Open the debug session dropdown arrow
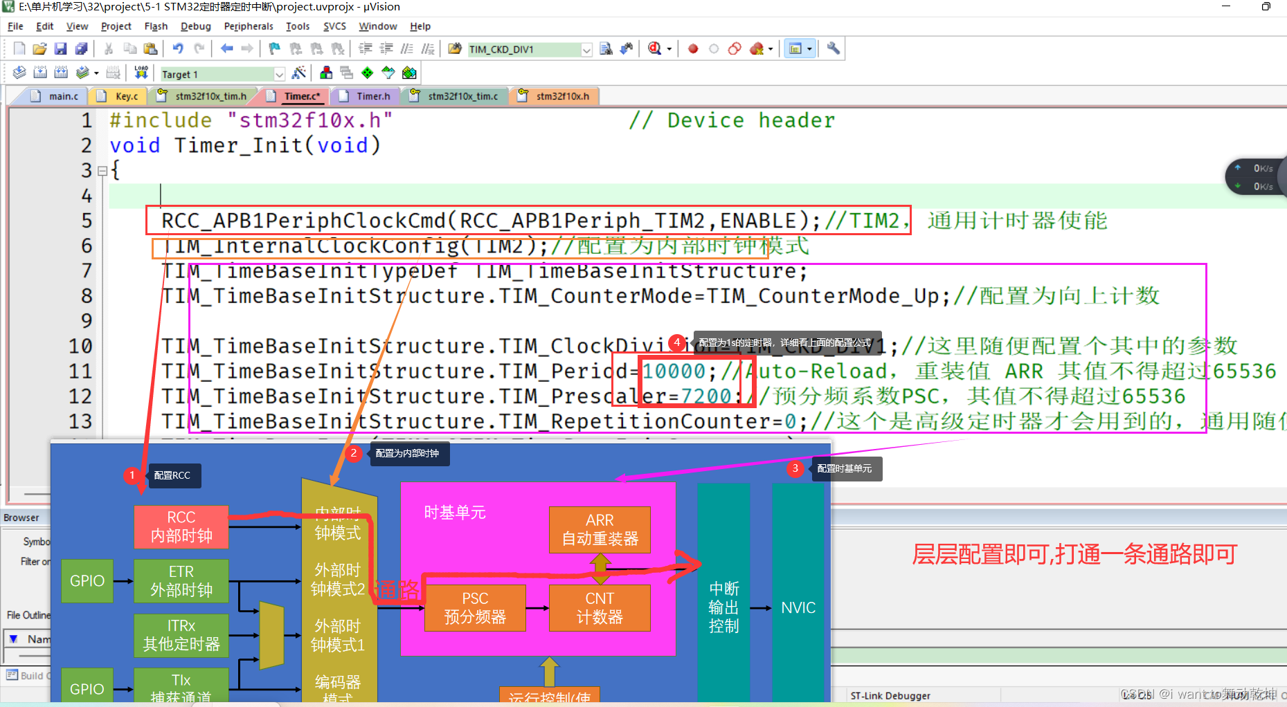Image resolution: width=1287 pixels, height=707 pixels. click(669, 49)
